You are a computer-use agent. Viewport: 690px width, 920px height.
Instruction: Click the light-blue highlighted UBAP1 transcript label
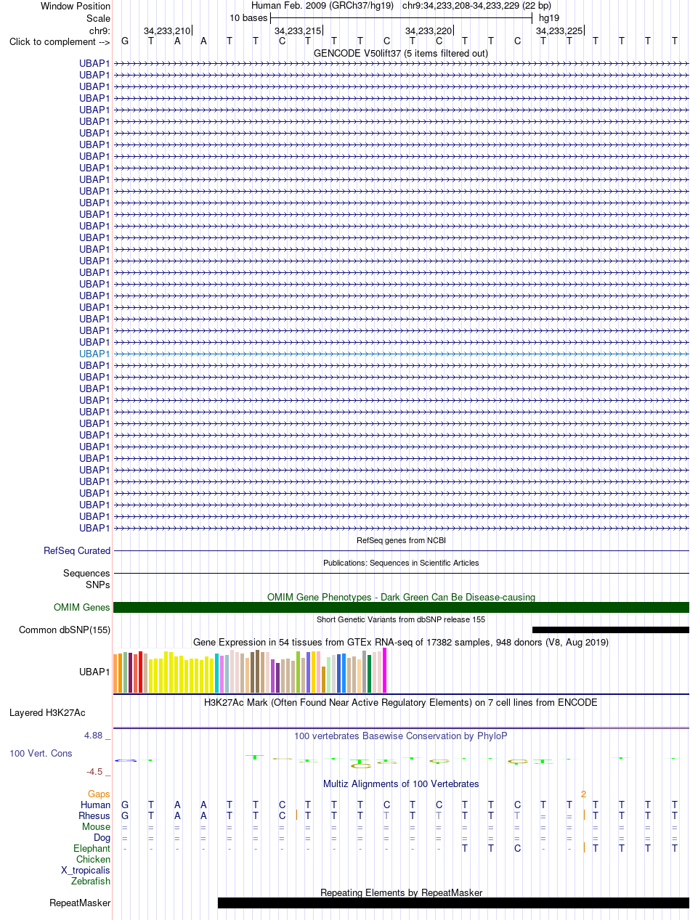click(x=94, y=354)
